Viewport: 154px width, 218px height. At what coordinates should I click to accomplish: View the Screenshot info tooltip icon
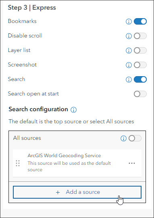[x=129, y=65]
